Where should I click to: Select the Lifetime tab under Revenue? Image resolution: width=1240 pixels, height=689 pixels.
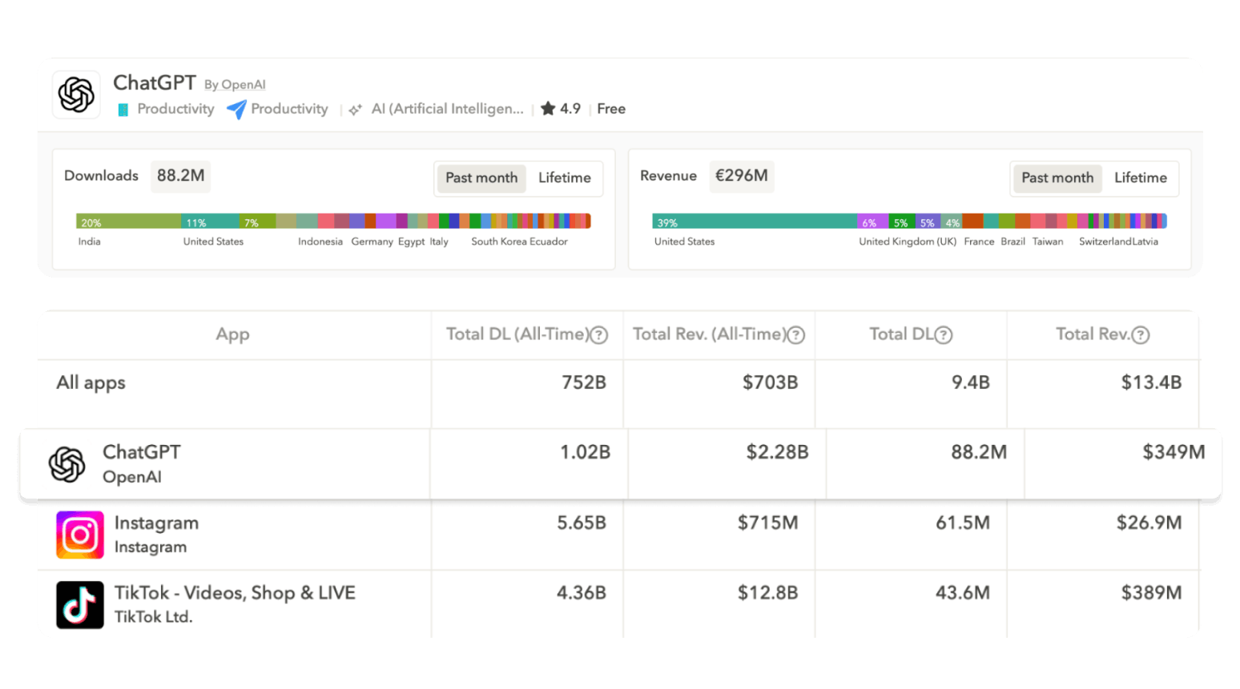click(1140, 178)
